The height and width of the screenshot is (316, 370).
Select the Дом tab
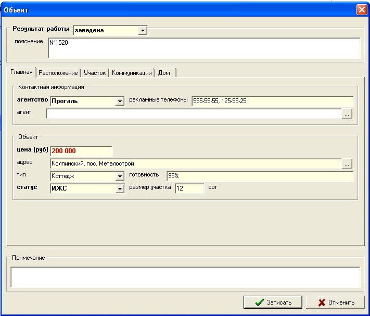164,73
